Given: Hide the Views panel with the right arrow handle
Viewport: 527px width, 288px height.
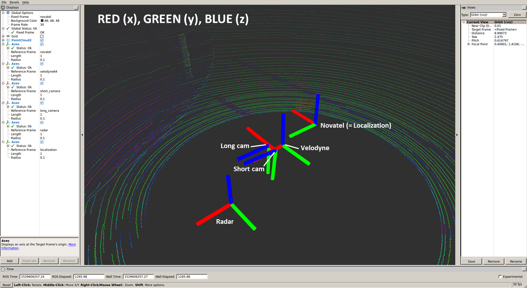Looking at the screenshot, I should [457, 135].
